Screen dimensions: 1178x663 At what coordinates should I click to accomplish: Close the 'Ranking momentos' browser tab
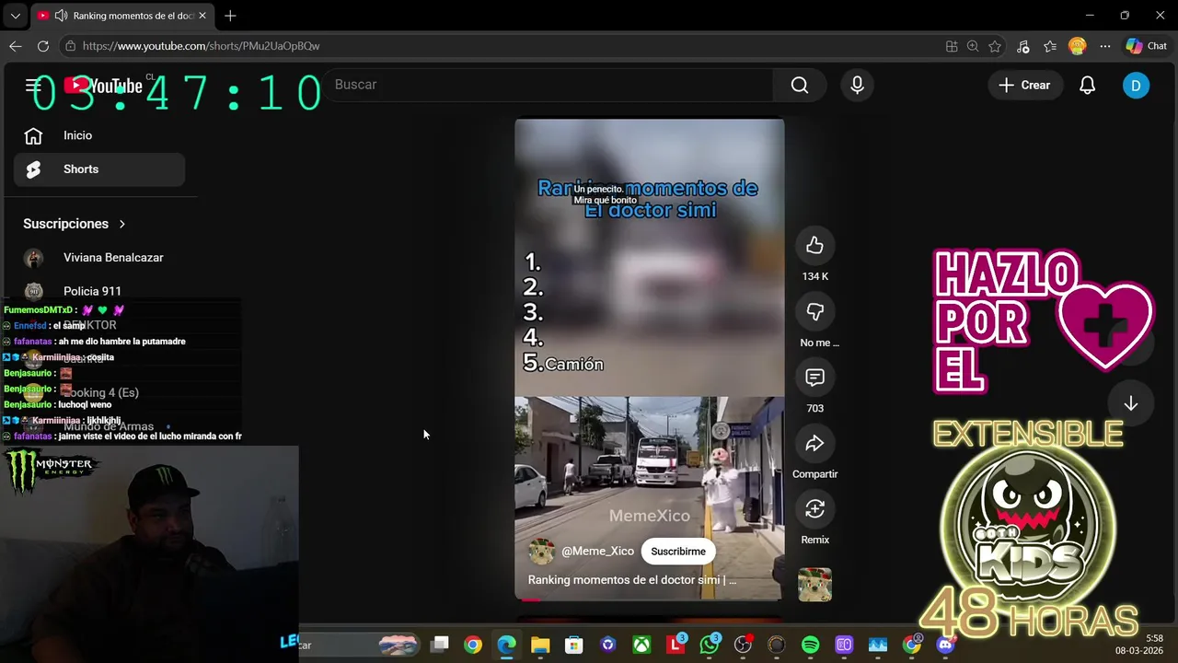[x=202, y=16]
